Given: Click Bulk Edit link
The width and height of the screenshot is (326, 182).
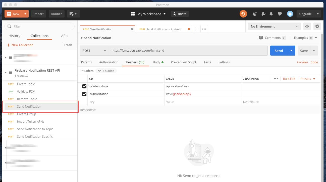Looking at the screenshot, I should pyautogui.click(x=289, y=79).
